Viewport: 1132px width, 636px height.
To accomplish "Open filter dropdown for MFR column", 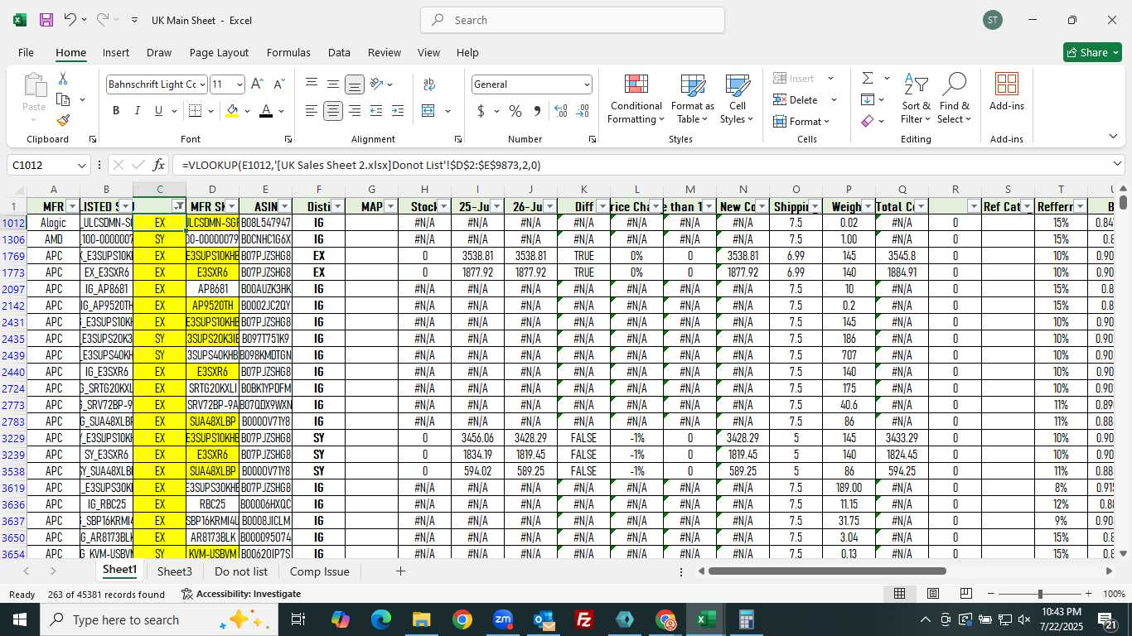I will click(x=72, y=206).
